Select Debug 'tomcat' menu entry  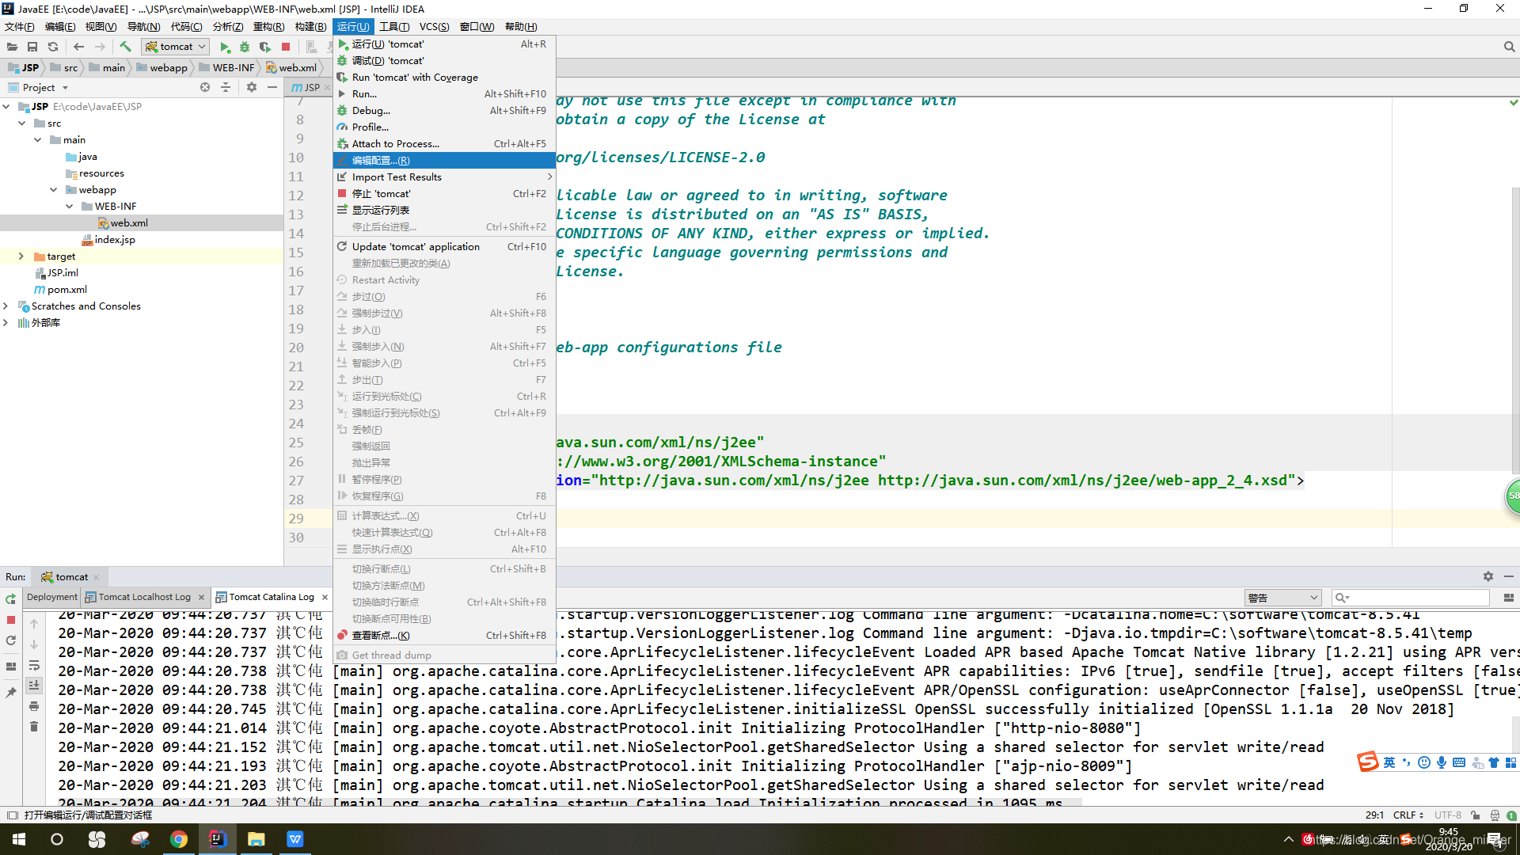pyautogui.click(x=444, y=61)
